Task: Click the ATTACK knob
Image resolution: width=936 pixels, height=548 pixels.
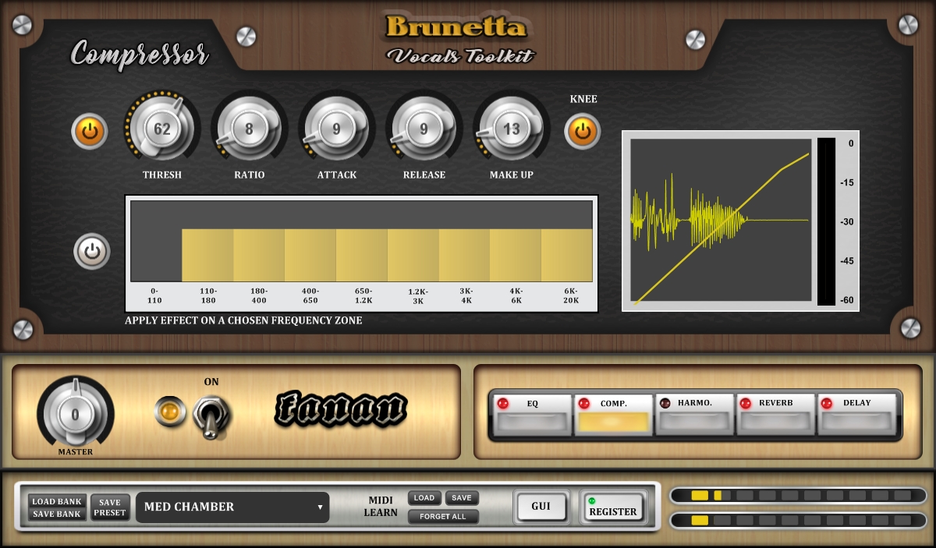Action: coord(336,129)
